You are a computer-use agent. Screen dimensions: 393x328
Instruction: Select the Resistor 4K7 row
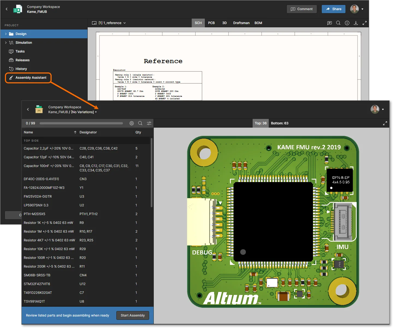[x=86, y=240]
